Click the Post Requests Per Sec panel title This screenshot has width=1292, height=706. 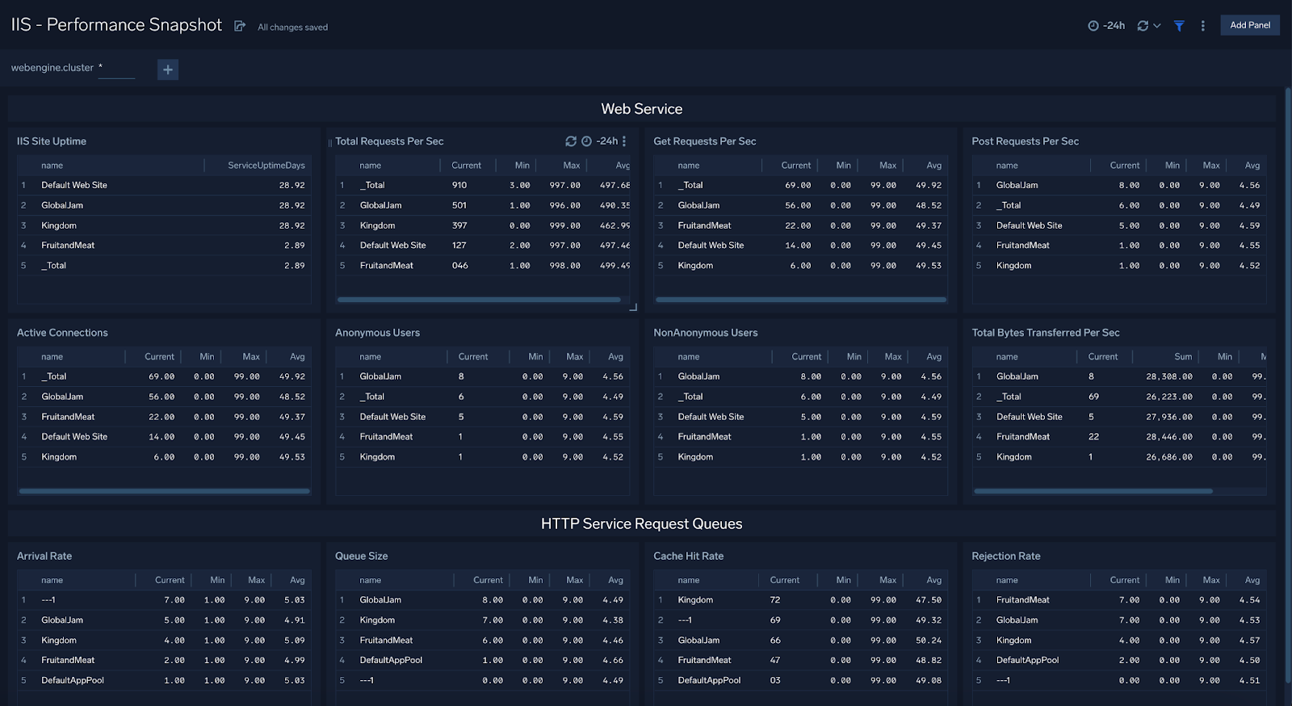[x=1025, y=141]
